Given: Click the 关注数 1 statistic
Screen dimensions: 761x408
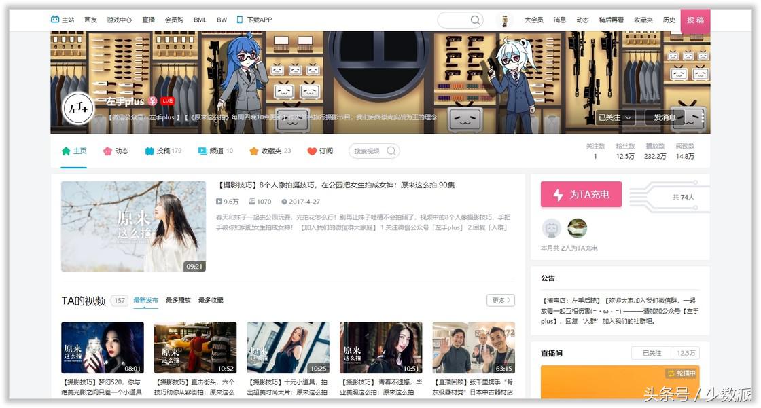Looking at the screenshot, I should click(x=595, y=151).
